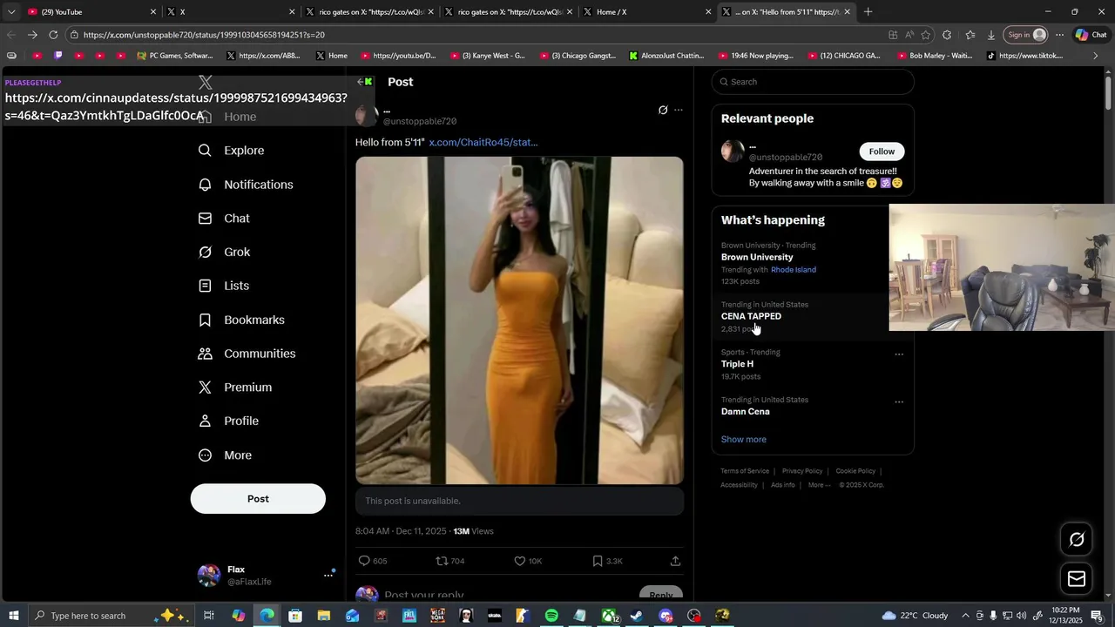Follow the unstoppable720 account

click(882, 152)
